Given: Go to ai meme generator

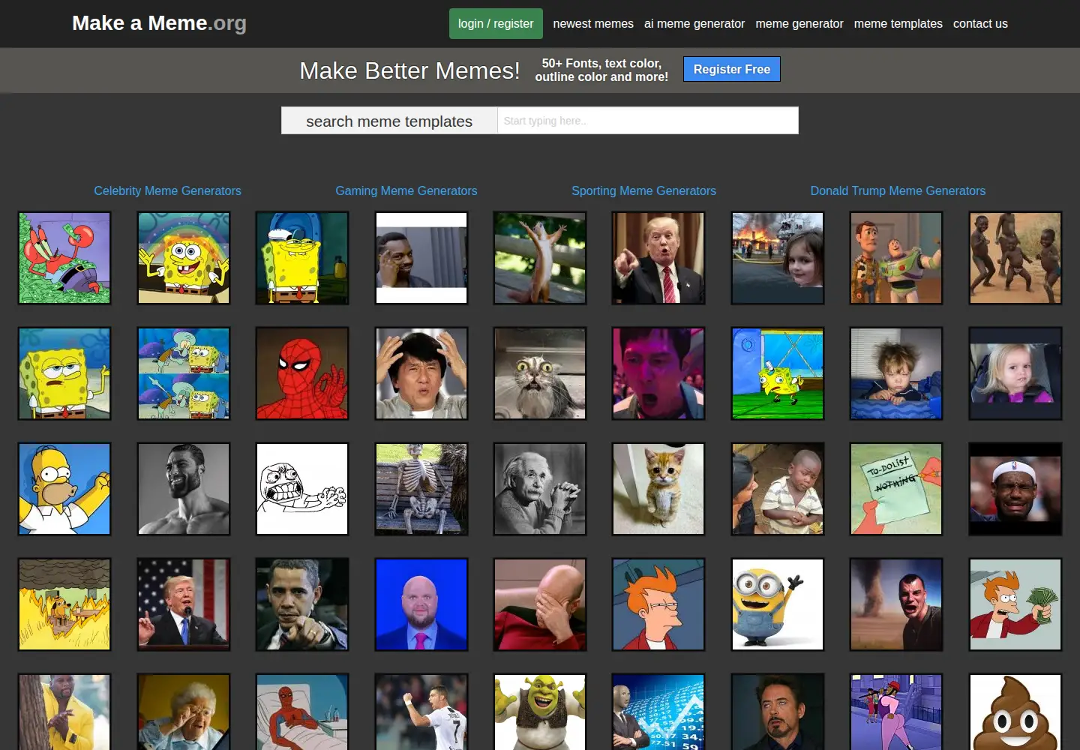Looking at the screenshot, I should tap(694, 24).
